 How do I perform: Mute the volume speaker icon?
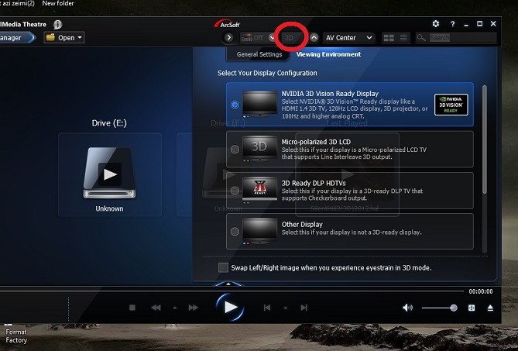(407, 308)
